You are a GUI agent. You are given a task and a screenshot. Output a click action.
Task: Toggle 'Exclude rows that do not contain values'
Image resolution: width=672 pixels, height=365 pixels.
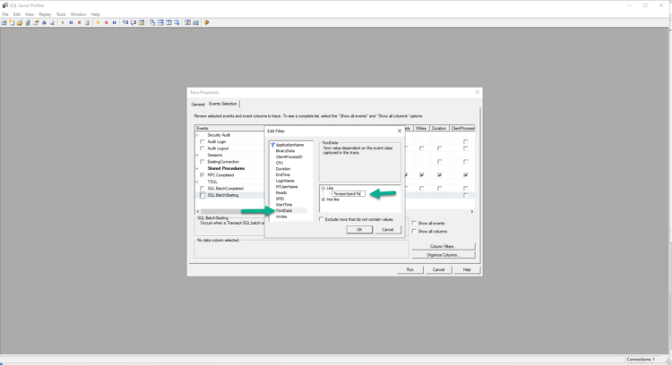click(322, 218)
